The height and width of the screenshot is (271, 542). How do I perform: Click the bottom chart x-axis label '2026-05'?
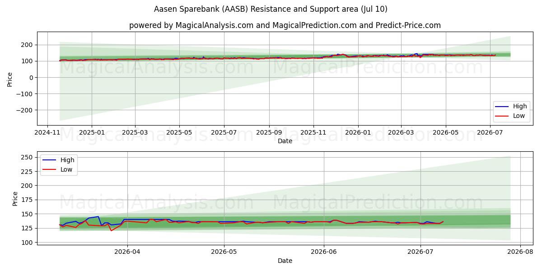click(224, 253)
